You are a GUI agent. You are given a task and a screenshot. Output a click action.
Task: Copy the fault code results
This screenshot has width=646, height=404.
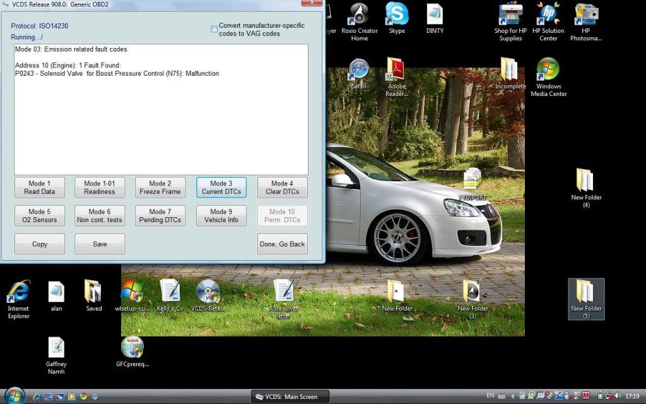click(x=40, y=244)
